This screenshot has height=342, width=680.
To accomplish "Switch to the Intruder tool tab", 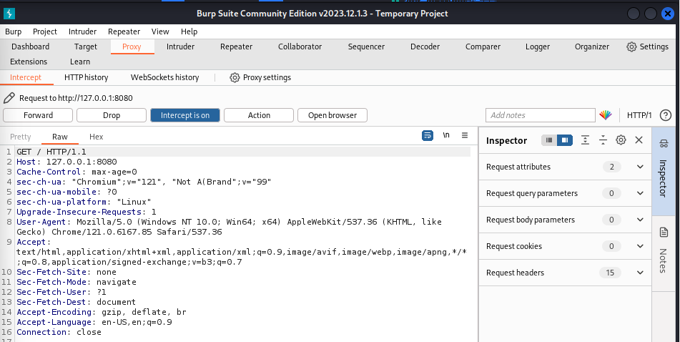I will [180, 47].
